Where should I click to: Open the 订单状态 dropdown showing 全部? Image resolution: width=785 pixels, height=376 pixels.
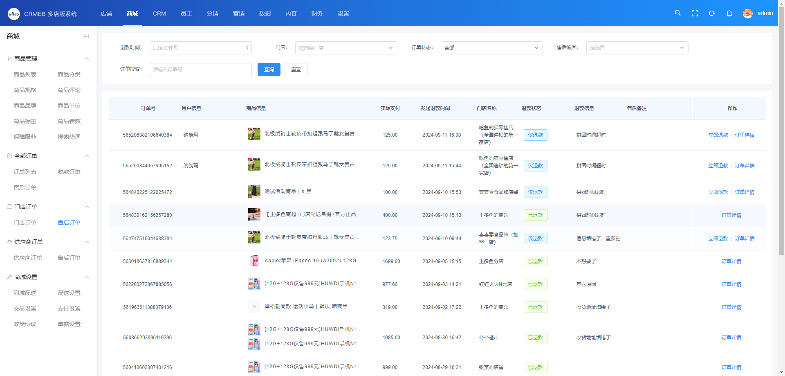[x=491, y=48]
